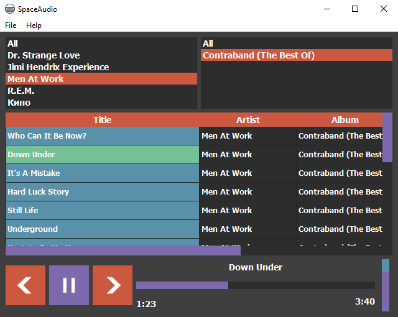The image size is (398, 317).
Task: Select track Hard Luck Story
Action: coord(103,191)
